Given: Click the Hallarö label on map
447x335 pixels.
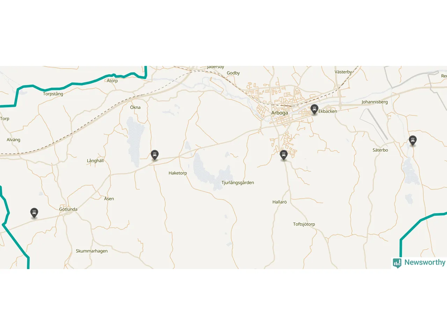Looking at the screenshot, I should pos(279,202).
